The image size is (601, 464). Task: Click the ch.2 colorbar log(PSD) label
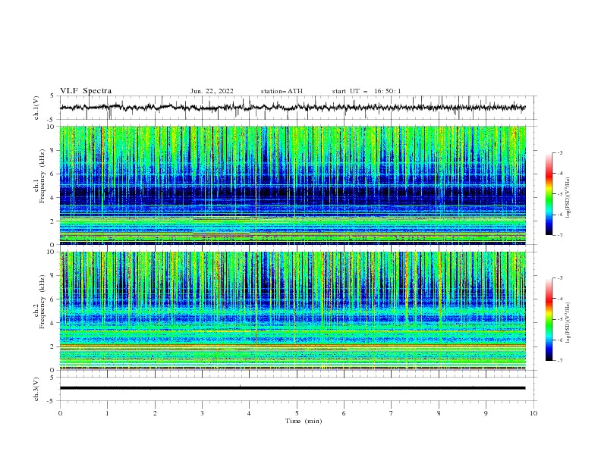[568, 322]
